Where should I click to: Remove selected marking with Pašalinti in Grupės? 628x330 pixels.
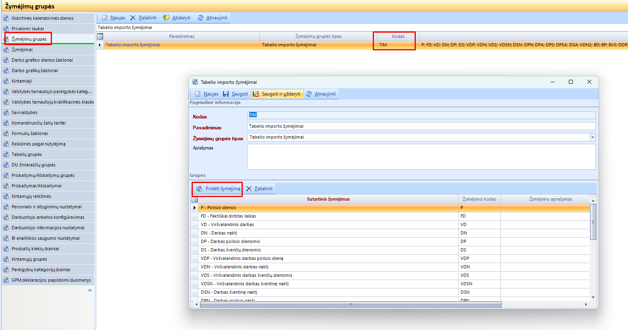pos(260,189)
